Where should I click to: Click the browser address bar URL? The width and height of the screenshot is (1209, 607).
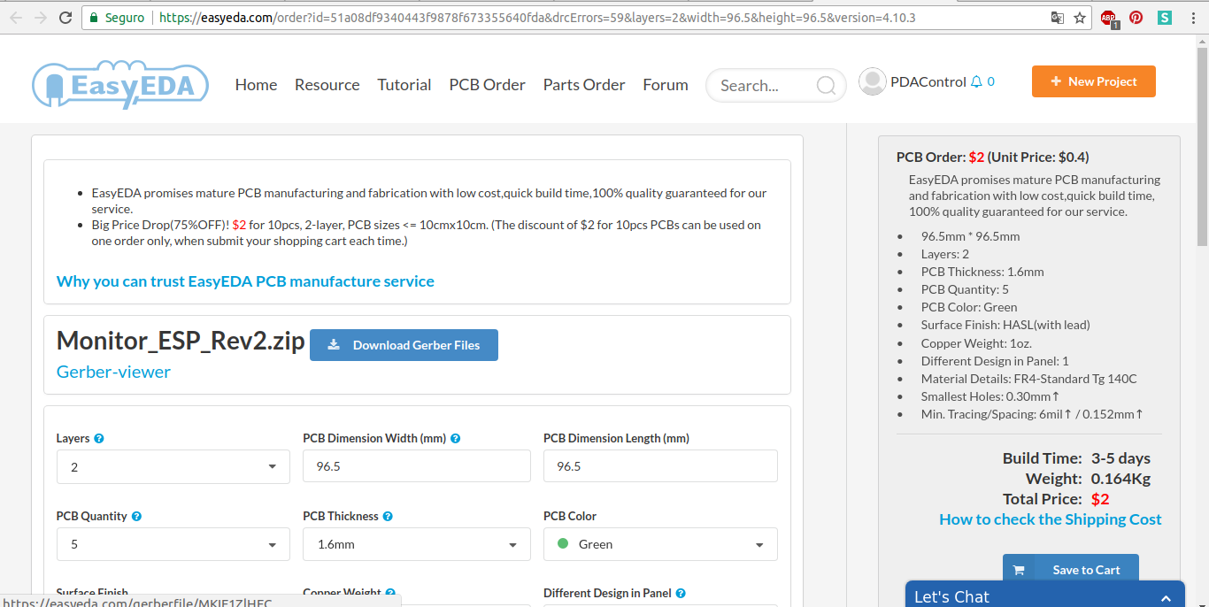[x=537, y=18]
